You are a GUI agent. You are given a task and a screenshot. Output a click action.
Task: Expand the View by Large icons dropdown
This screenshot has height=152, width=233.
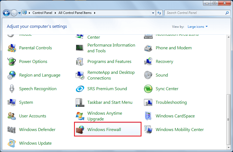[197, 27]
